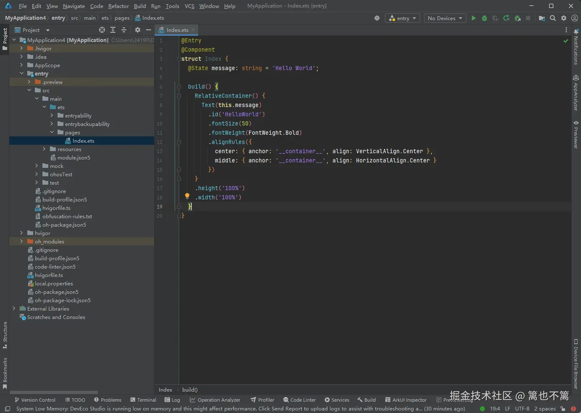The width and height of the screenshot is (581, 413).
Task: Open the Project Structure icon in toolbar
Action: 542,18
